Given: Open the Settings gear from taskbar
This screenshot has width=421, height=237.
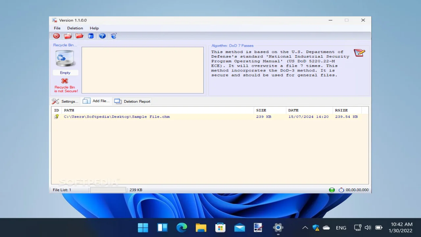Looking at the screenshot, I should (x=278, y=227).
